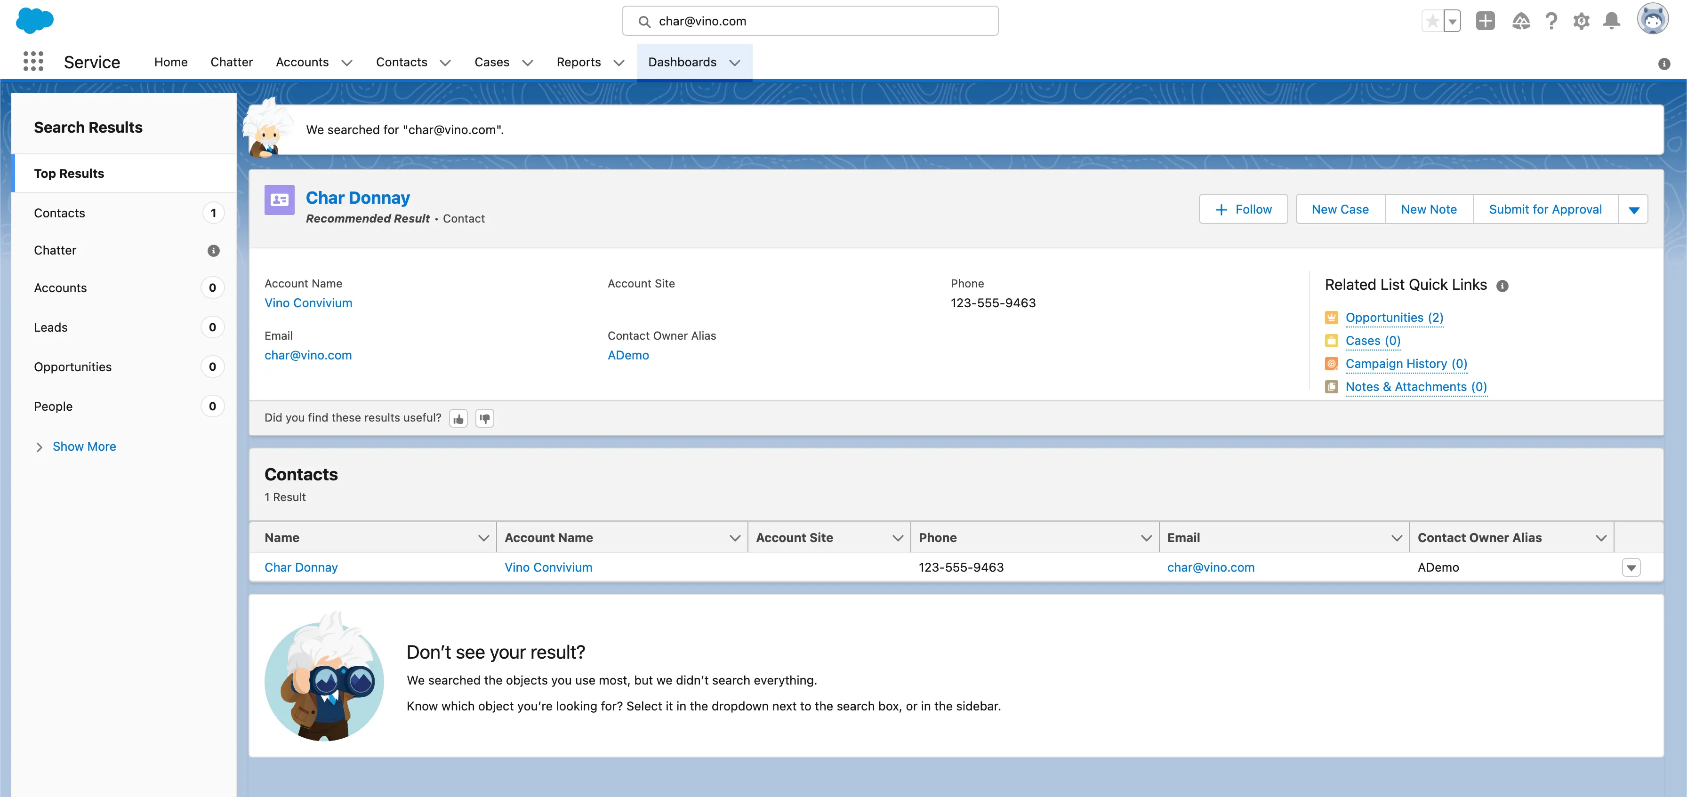Click the New Case button

pyautogui.click(x=1340, y=209)
